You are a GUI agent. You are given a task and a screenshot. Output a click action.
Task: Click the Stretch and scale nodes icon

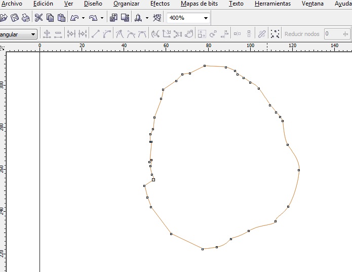[202, 34]
